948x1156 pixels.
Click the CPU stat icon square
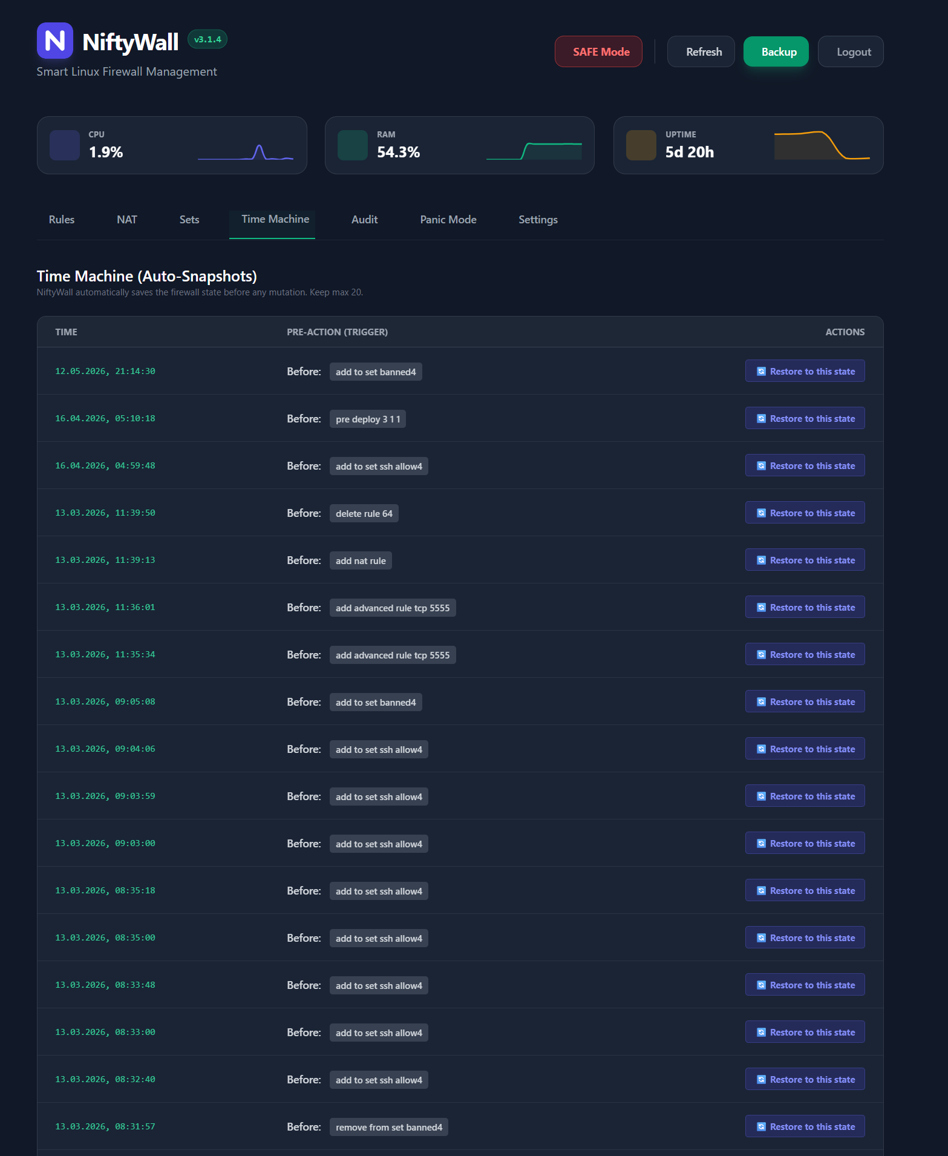pyautogui.click(x=65, y=145)
